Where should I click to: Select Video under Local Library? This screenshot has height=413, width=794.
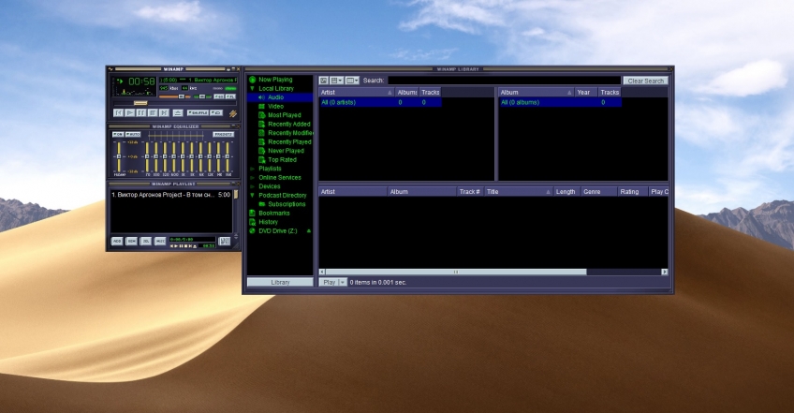coord(276,107)
